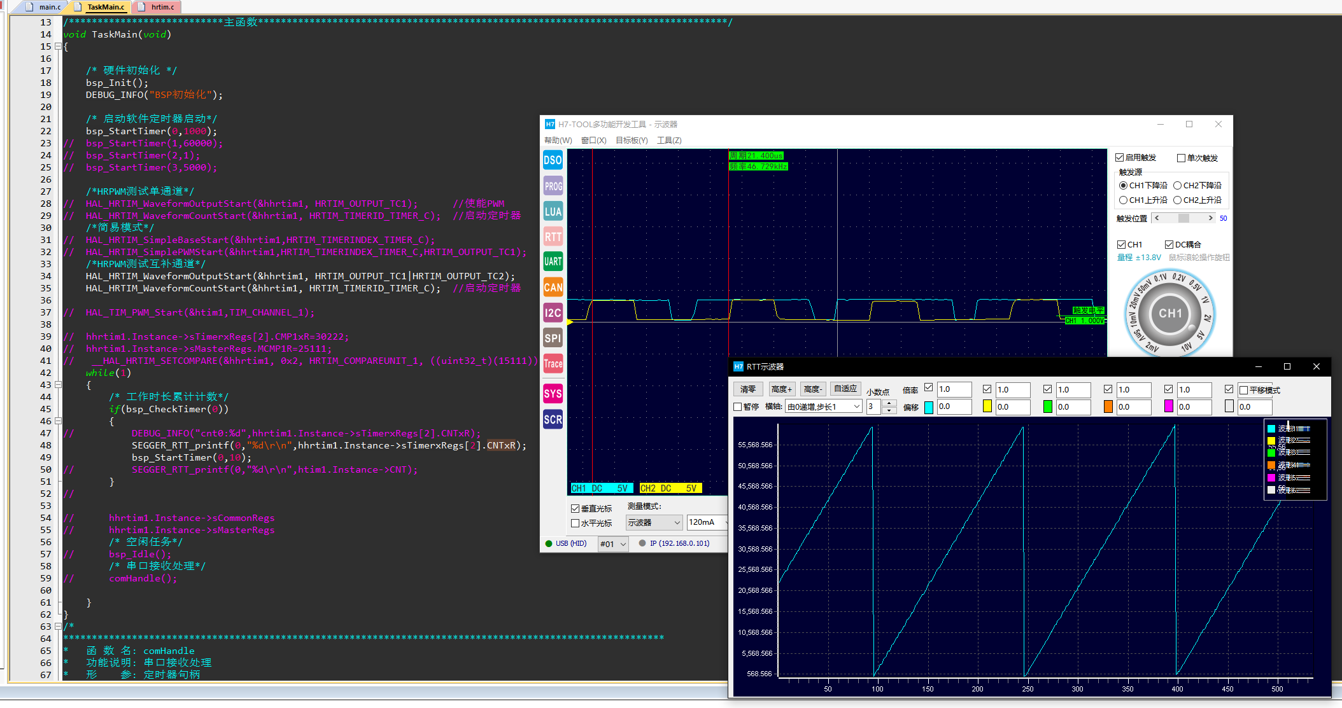The height and width of the screenshot is (708, 1342).
Task: Click the H7 logo in H7-TOOL title bar
Action: (x=549, y=124)
